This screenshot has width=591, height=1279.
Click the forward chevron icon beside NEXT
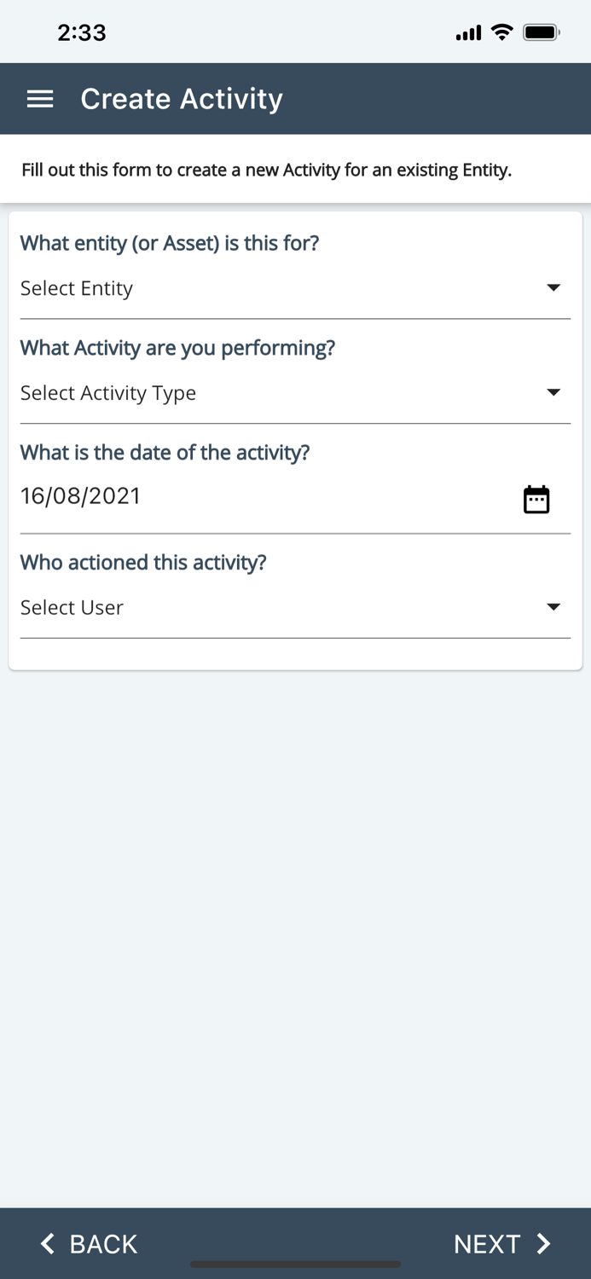542,1243
